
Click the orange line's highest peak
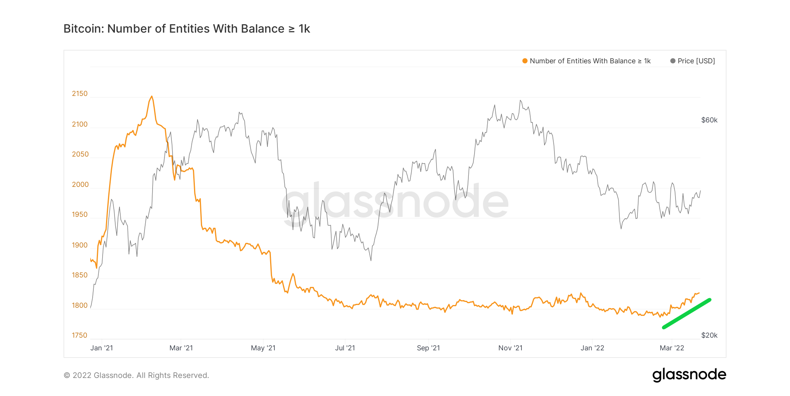(152, 97)
